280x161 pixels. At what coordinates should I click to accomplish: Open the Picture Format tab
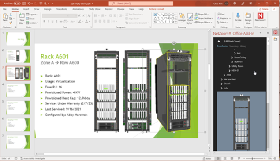(x=156, y=9)
